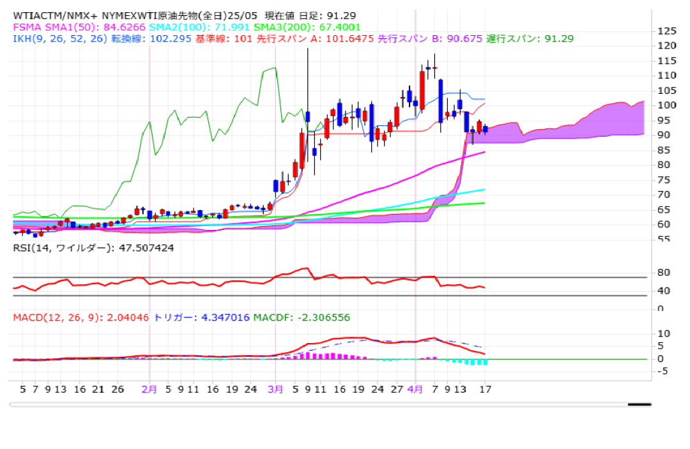This screenshot has height=449, width=690.
Task: Click the 125 price label on the y-axis
Action: [x=668, y=31]
